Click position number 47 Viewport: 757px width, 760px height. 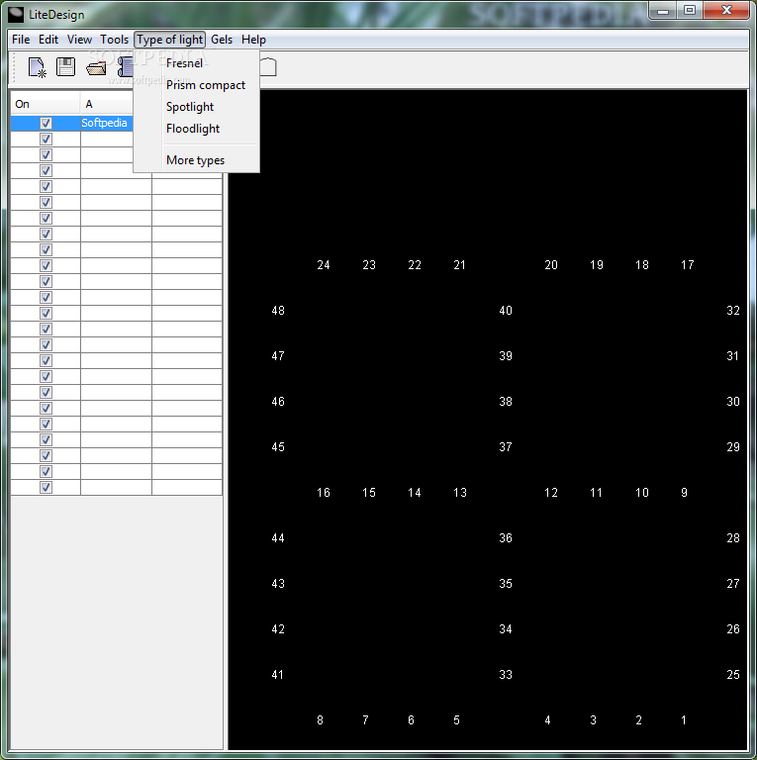pyautogui.click(x=278, y=356)
